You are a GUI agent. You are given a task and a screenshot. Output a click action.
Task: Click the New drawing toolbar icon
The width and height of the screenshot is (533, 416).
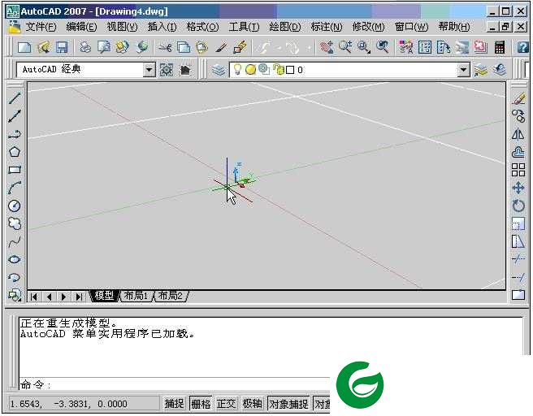coord(24,48)
